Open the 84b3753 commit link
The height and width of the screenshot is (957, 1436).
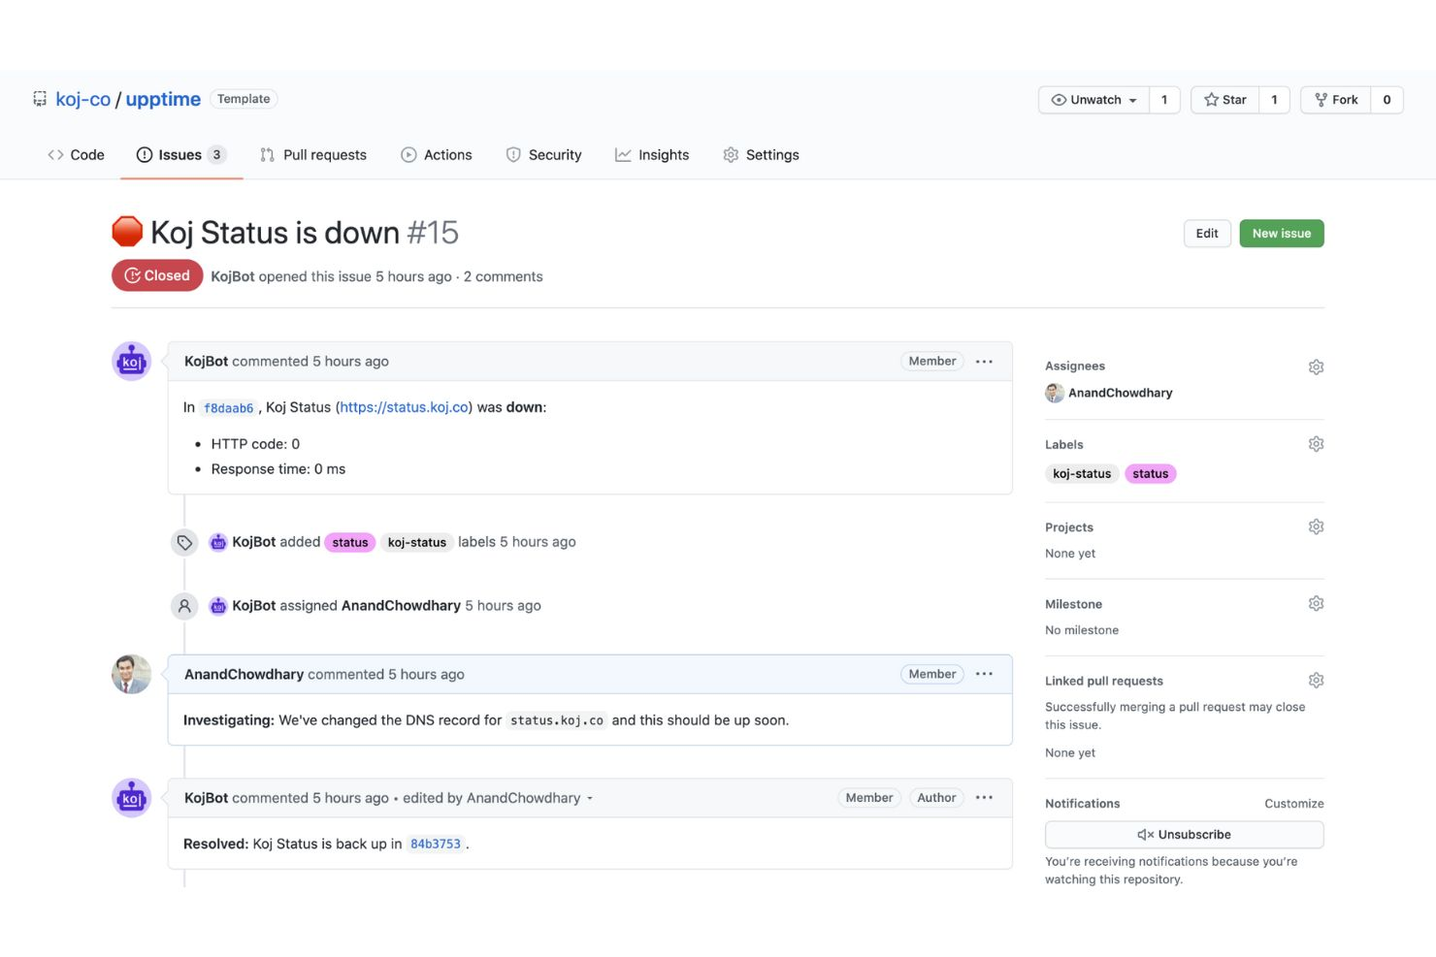(436, 845)
